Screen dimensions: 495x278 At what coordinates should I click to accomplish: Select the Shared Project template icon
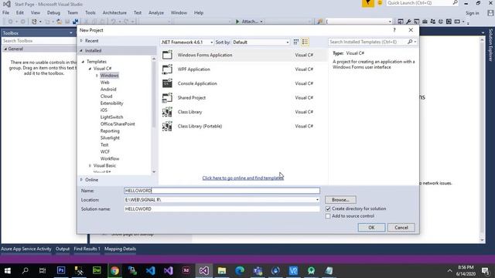pos(167,98)
